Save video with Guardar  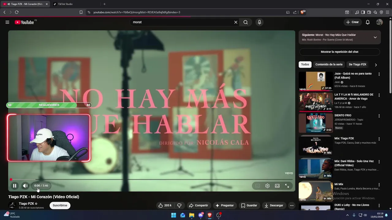[249, 205]
